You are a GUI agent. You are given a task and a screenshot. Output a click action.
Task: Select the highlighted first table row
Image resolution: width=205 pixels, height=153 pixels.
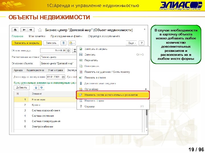45,99
